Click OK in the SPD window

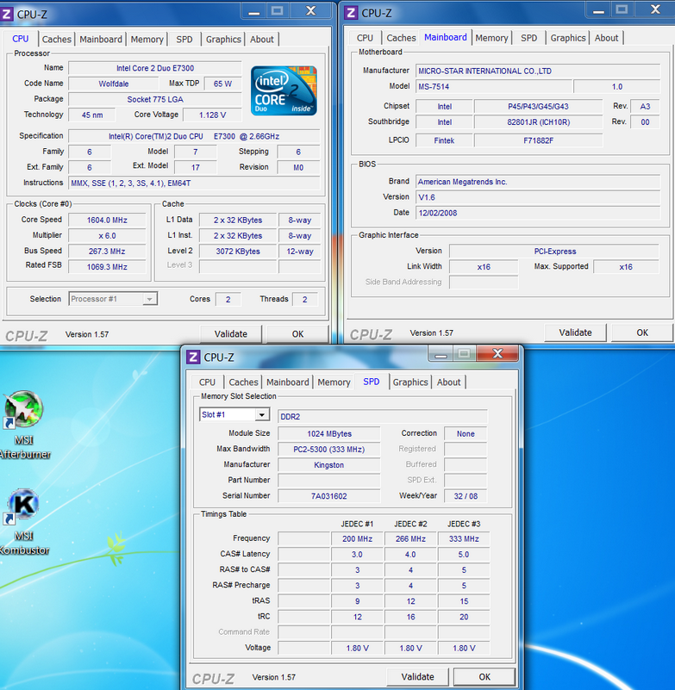(484, 677)
